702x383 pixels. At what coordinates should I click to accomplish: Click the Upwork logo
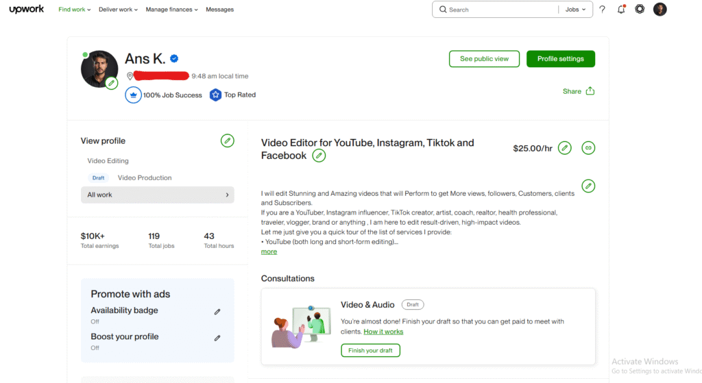click(x=28, y=10)
